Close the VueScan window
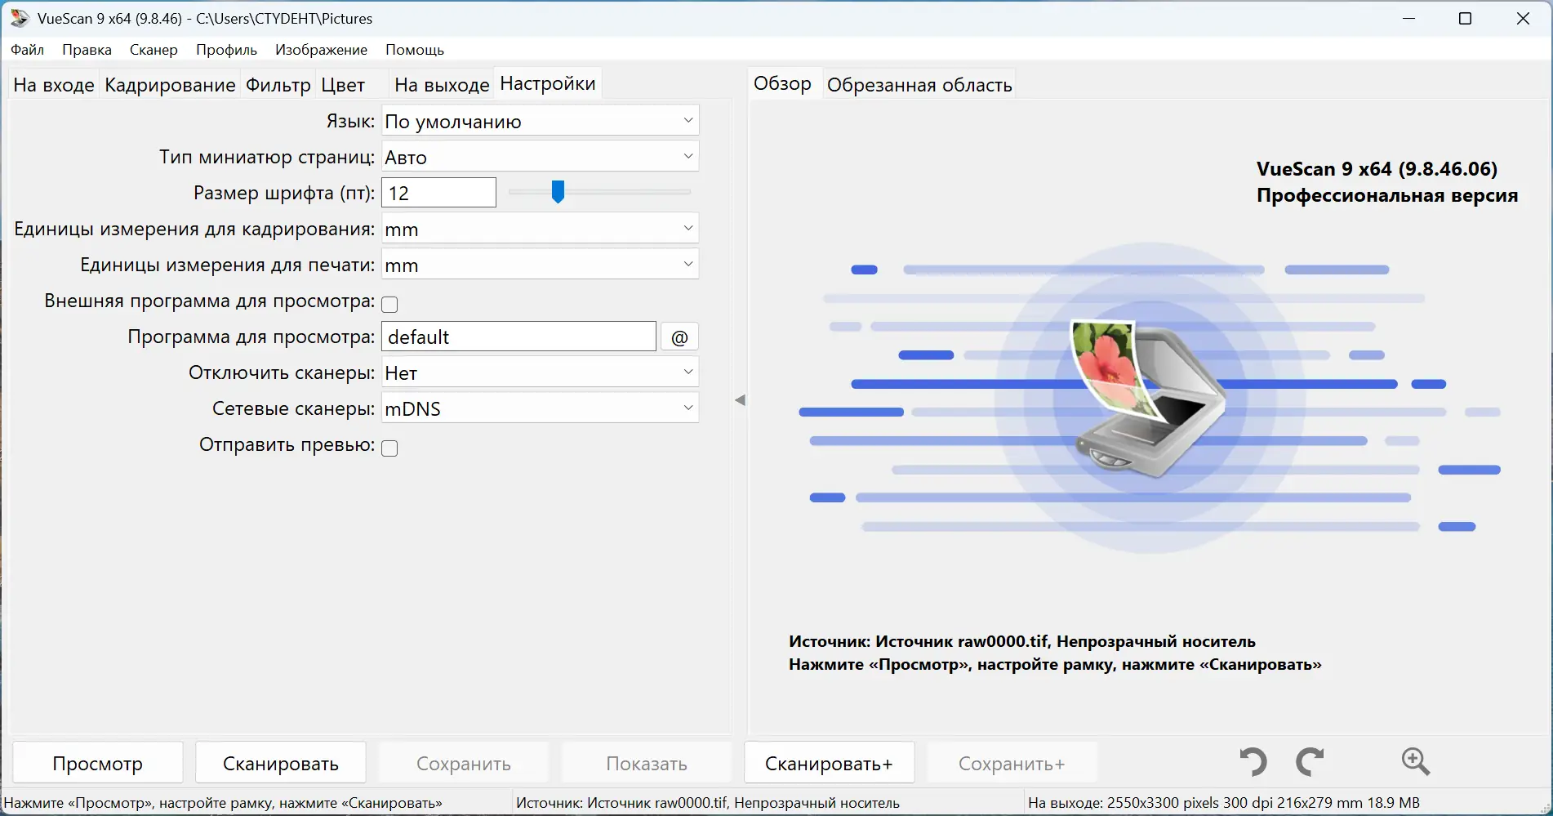Image resolution: width=1553 pixels, height=816 pixels. [1524, 18]
